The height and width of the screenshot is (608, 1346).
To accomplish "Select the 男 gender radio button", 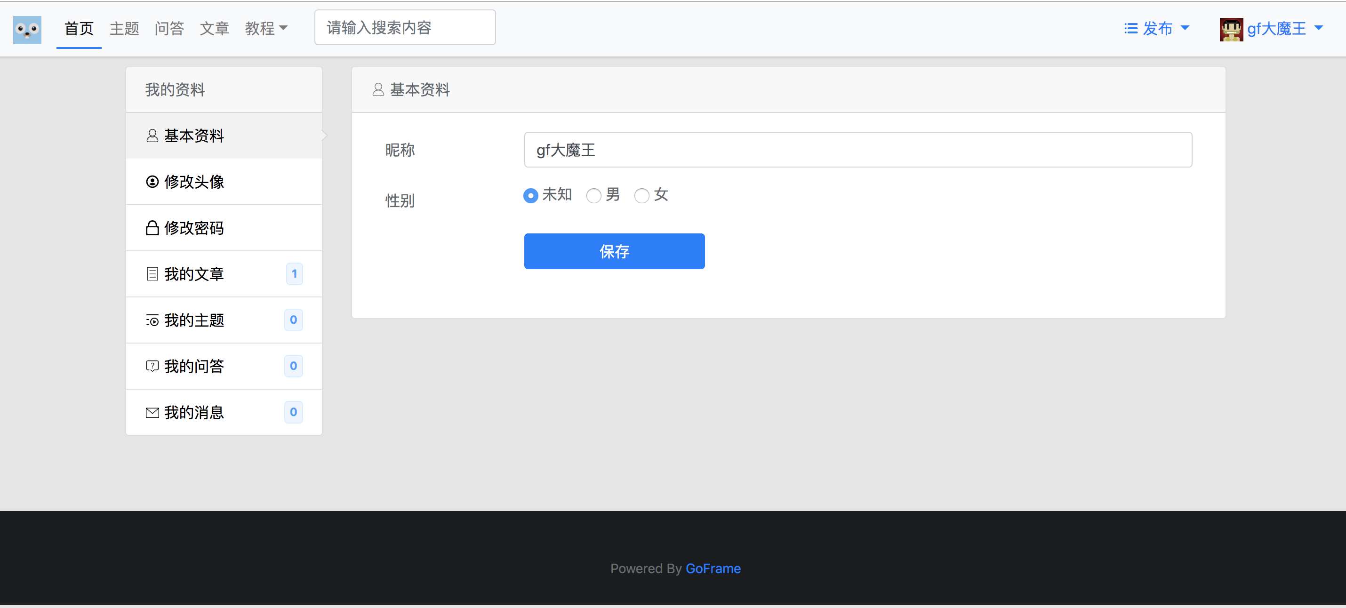I will pos(593,196).
